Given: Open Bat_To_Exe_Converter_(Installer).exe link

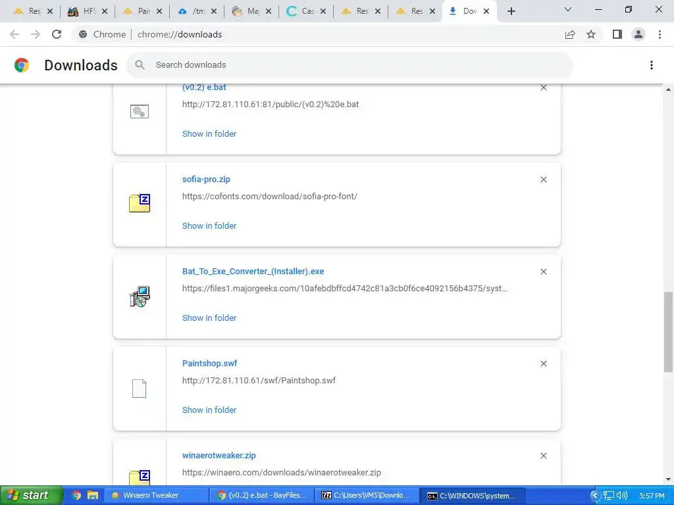Looking at the screenshot, I should tap(253, 272).
